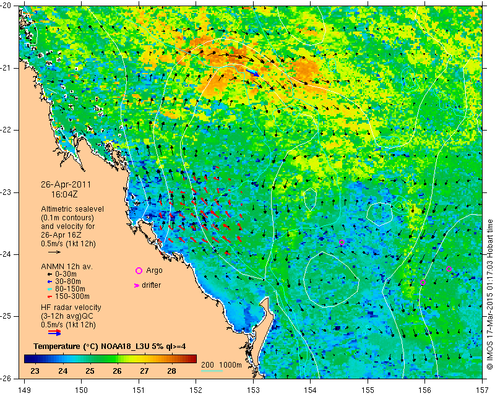Click the 'ANMN 12h av.' heading
The height and width of the screenshot is (396, 495).
coord(67,267)
